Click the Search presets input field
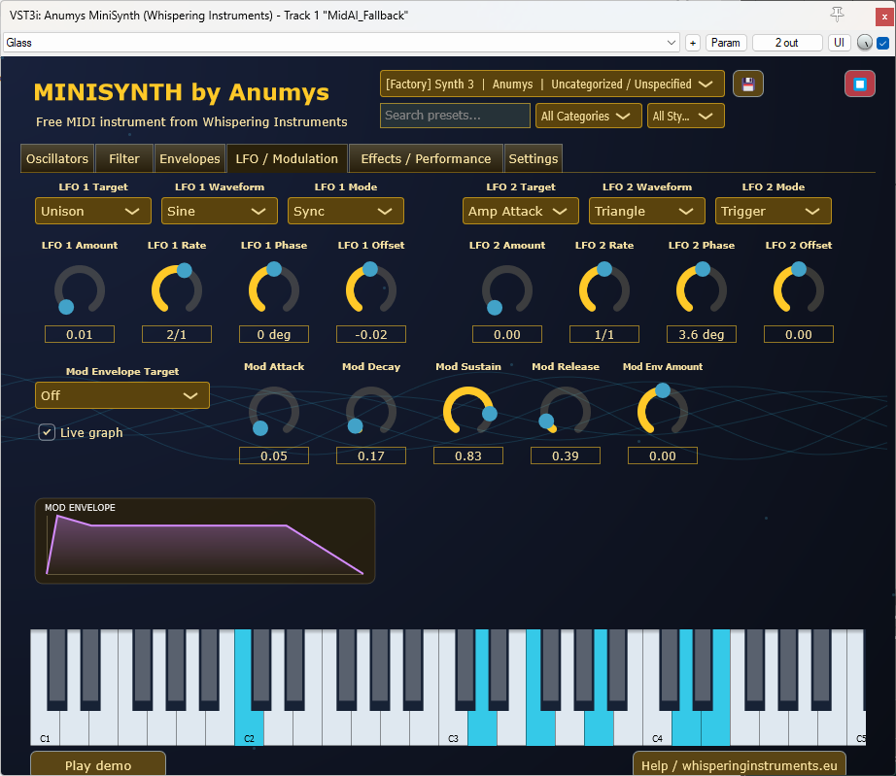 pos(455,116)
